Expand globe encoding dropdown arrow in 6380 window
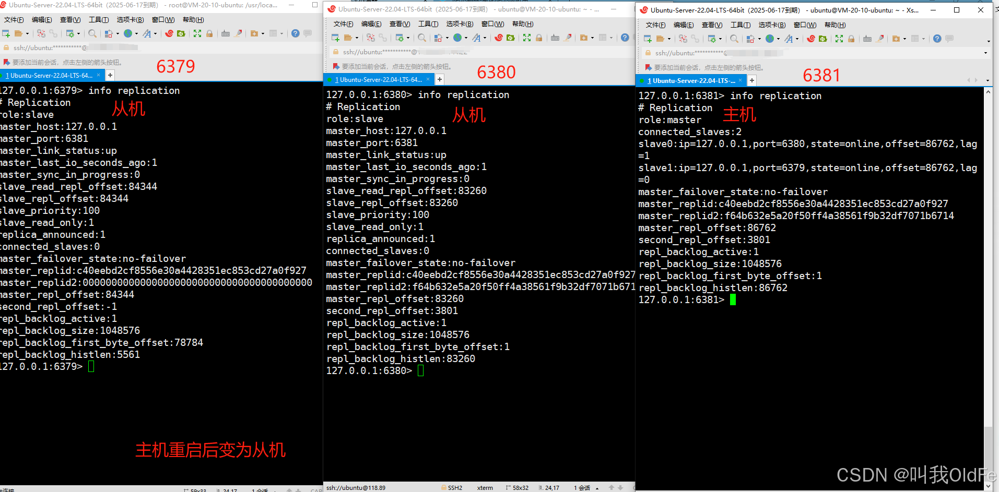 coord(466,38)
